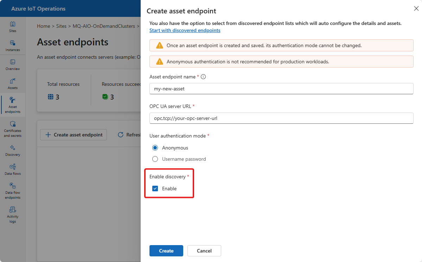422x262 pixels.
Task: Open the Data flows sidebar icon
Action: point(13,167)
